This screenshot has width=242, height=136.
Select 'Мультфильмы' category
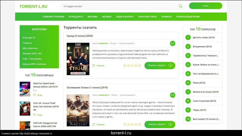30,48
